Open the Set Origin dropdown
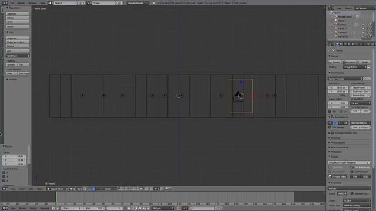This screenshot has width=376, height=211. pyautogui.click(x=18, y=56)
